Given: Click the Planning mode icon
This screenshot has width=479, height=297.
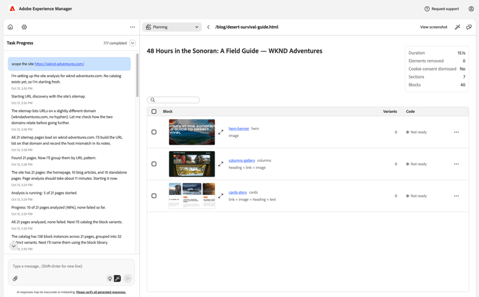Looking at the screenshot, I should [x=148, y=27].
